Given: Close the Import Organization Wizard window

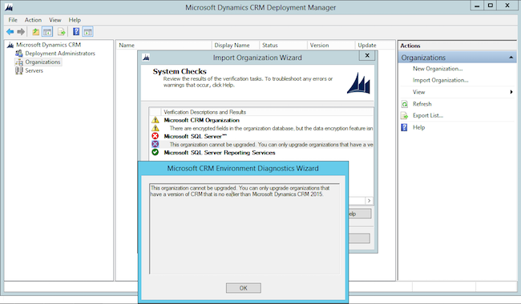Looking at the screenshot, I should [367, 55].
